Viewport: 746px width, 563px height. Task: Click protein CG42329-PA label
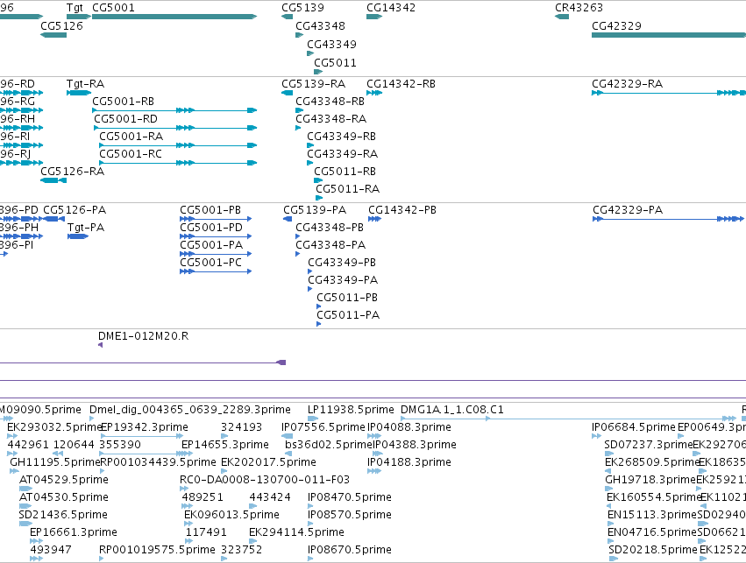click(x=628, y=210)
